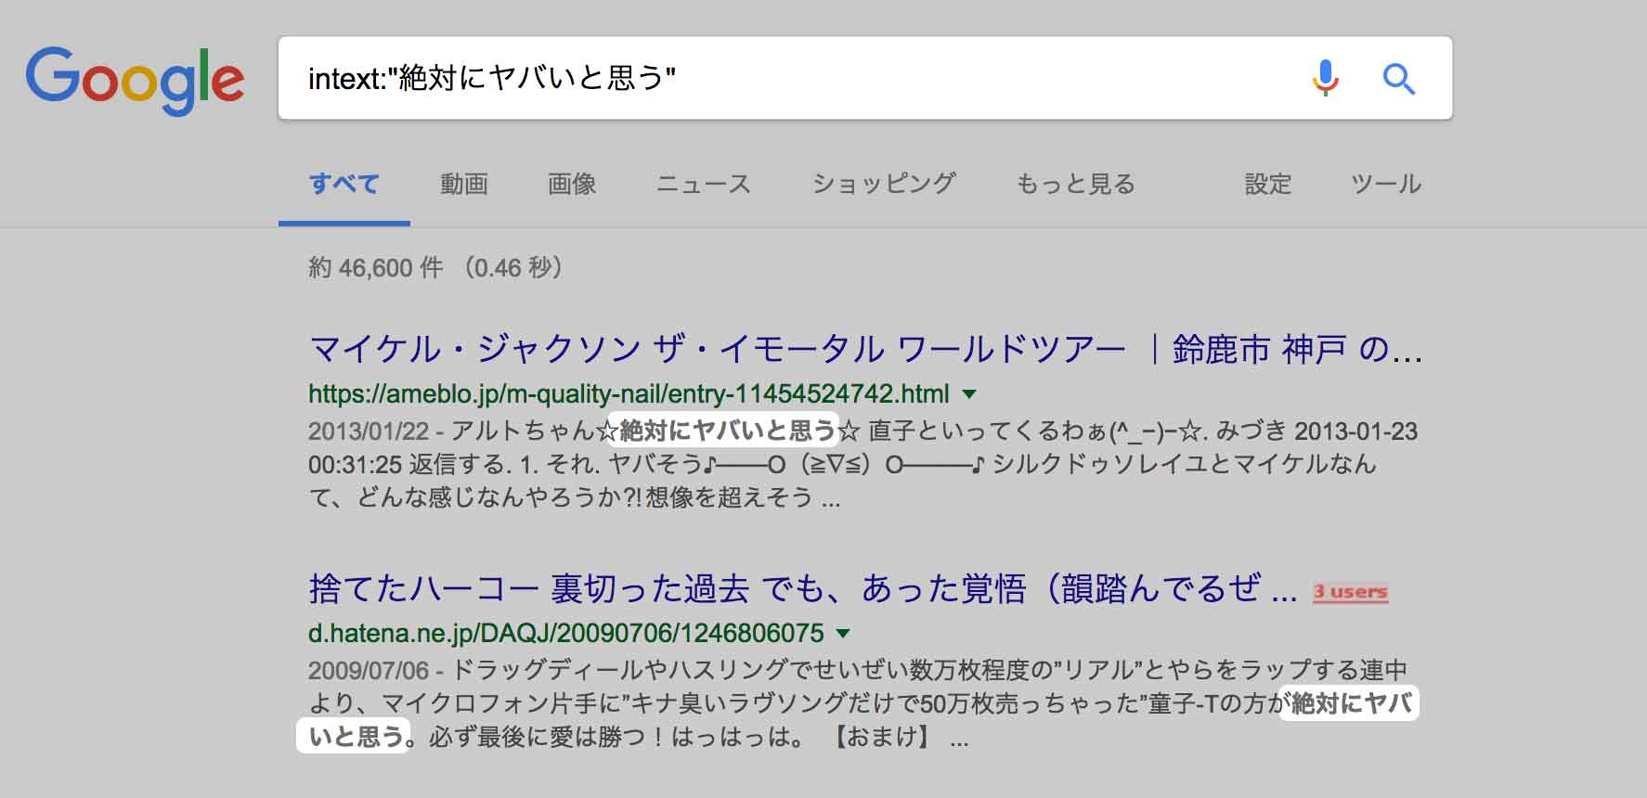
Task: Open the マイケル・ジャクソン ザ・イモータル result link
Action: (865, 349)
